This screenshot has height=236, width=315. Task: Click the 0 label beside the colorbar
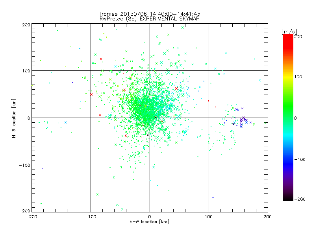click(x=295, y=118)
